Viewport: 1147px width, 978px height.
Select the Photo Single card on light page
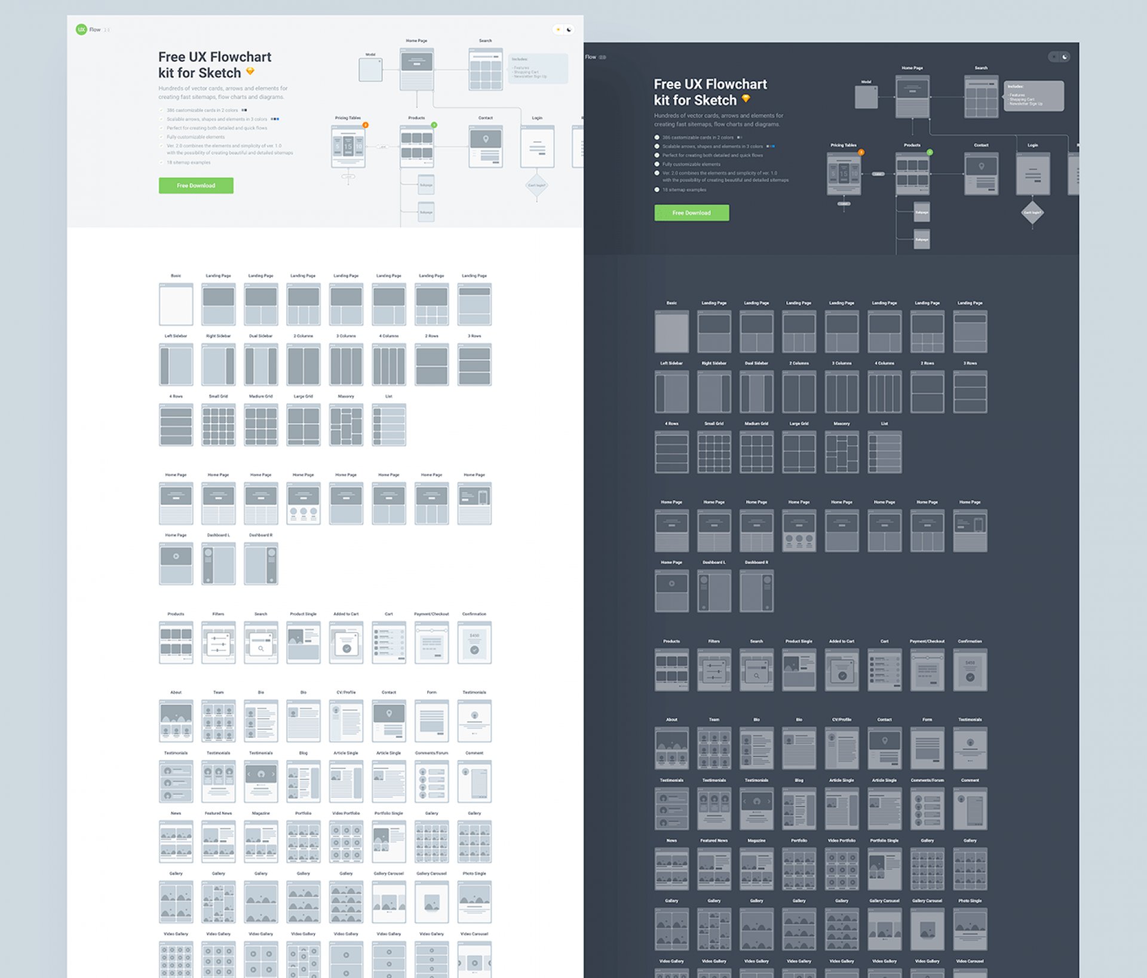pos(475,902)
